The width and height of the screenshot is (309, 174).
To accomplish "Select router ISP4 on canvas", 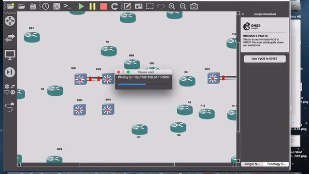I will [55, 159].
